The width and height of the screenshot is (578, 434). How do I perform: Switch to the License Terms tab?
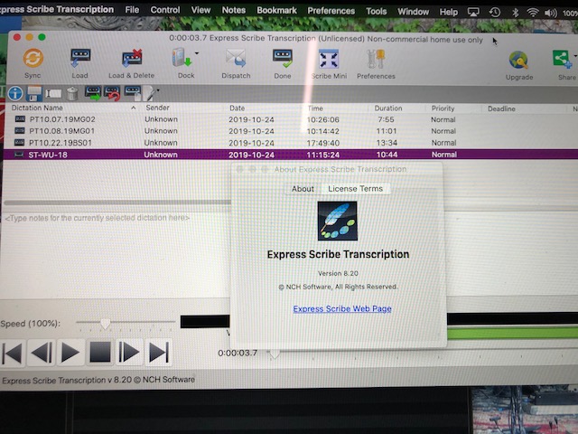click(355, 189)
